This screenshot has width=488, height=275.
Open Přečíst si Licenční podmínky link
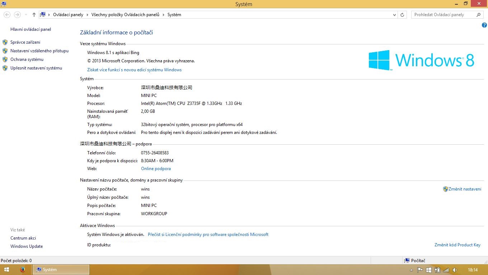point(208,235)
